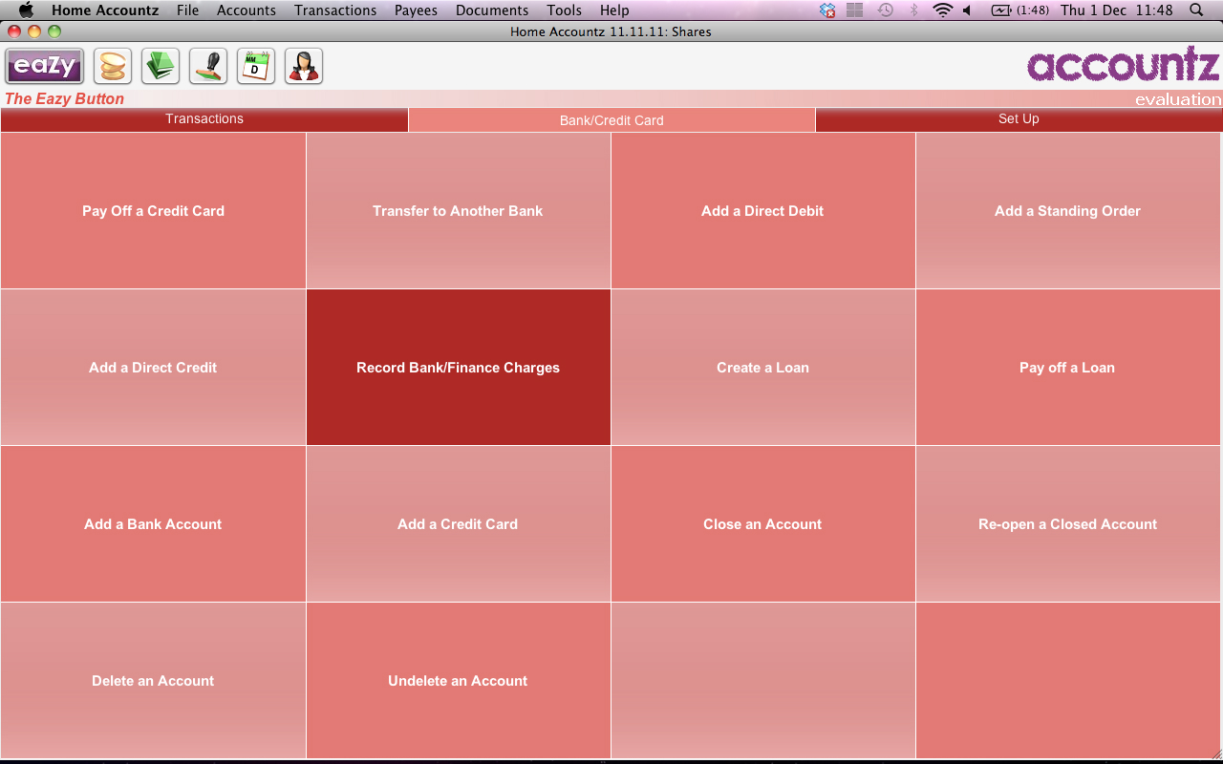Choose Pay Off a Credit Card
Screen dimensions: 1223x764
coord(153,211)
